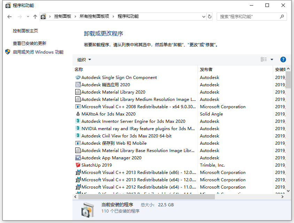Click the vertical scrollbar up arrow
Viewport: 294px width, 223px height.
[288, 69]
